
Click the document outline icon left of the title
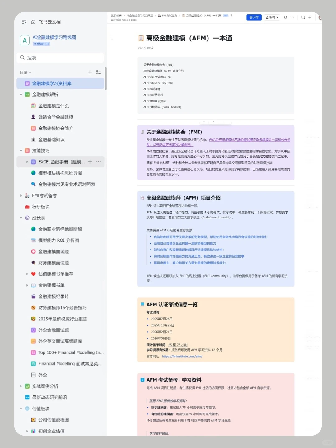pyautogui.click(x=112, y=38)
